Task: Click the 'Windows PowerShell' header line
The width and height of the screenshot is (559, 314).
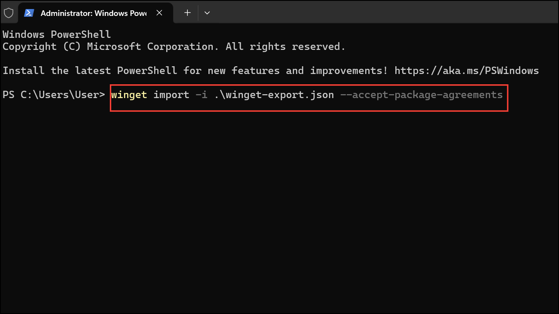Action: (x=57, y=34)
